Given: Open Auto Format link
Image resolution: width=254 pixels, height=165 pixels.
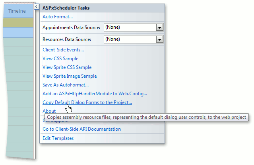Looking at the screenshot, I should (58, 17).
